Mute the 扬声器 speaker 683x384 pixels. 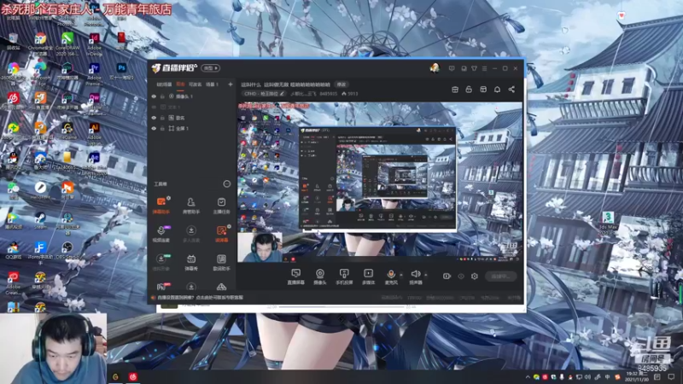tap(416, 276)
